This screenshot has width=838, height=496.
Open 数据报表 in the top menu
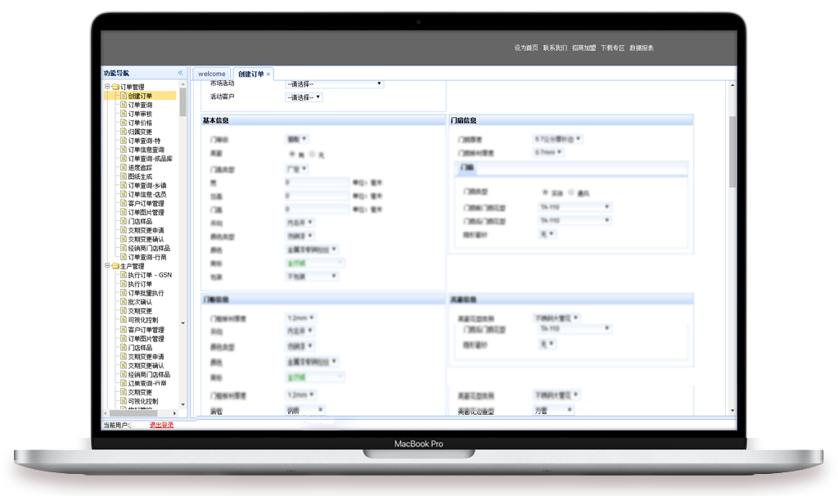coord(642,48)
